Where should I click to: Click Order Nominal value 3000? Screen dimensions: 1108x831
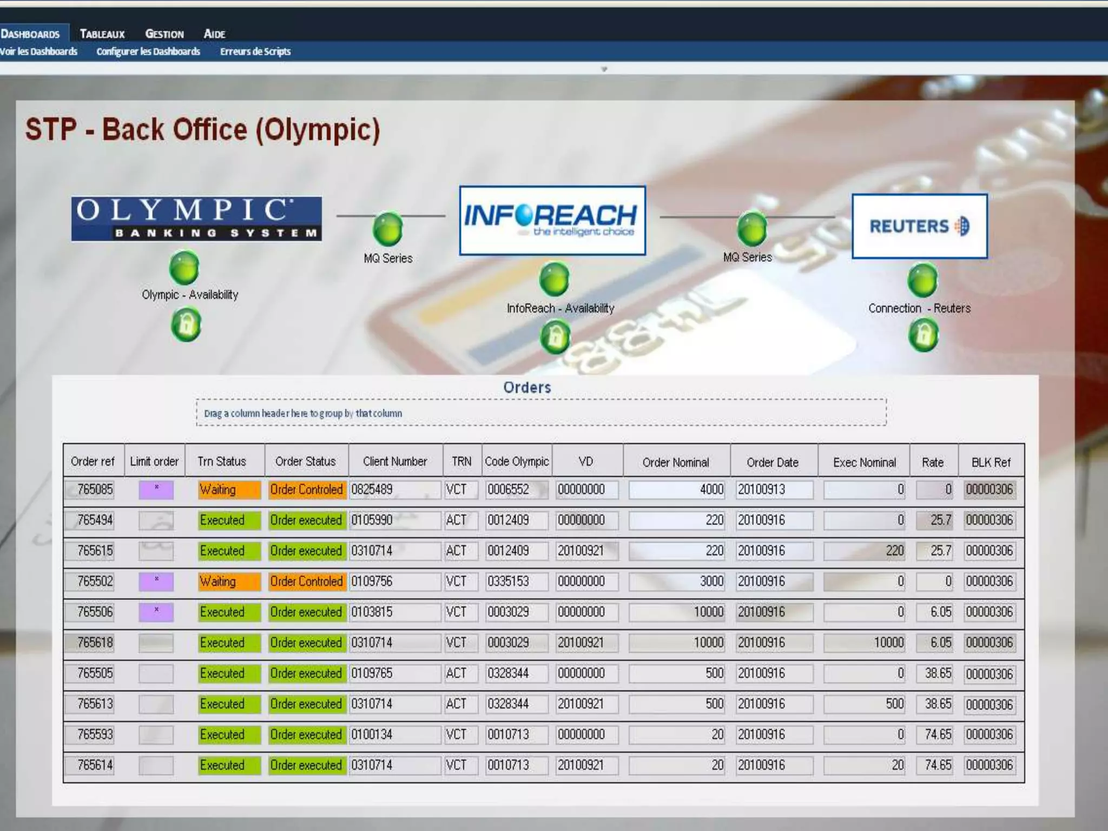click(x=677, y=582)
